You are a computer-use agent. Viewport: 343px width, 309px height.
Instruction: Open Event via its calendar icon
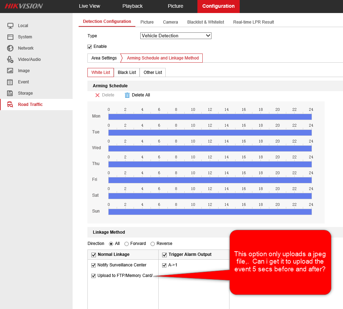[10, 82]
